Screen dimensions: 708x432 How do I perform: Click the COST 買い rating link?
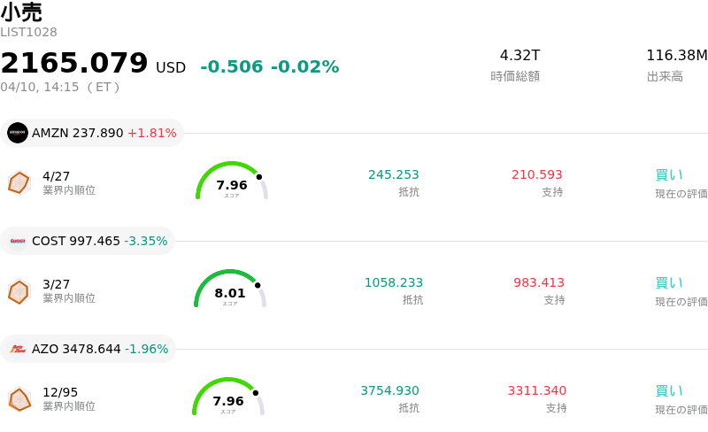[669, 282]
